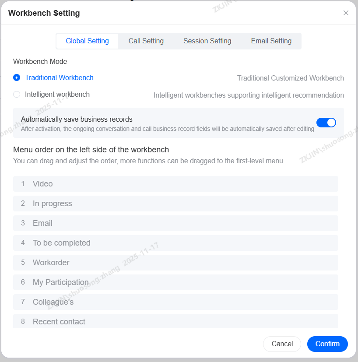Select the Workorder menu item
This screenshot has height=362, width=358.
[x=175, y=263]
